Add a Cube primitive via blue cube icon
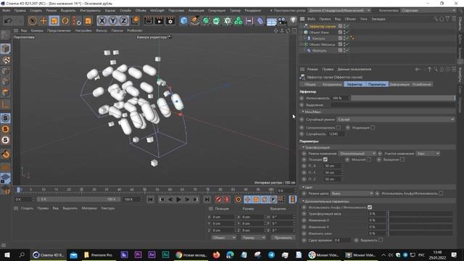Viewport: 464px width, 261px height. coord(183,21)
